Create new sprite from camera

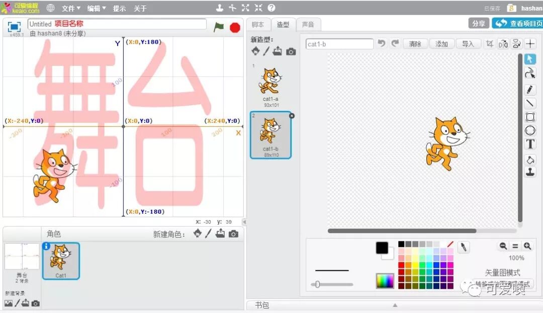click(233, 234)
